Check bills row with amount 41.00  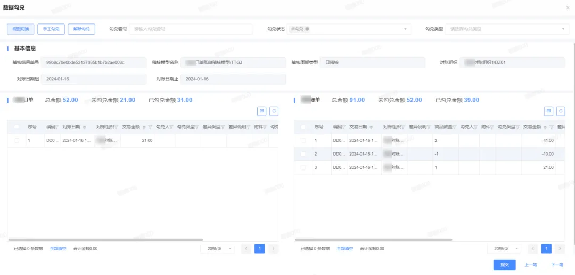(303, 140)
